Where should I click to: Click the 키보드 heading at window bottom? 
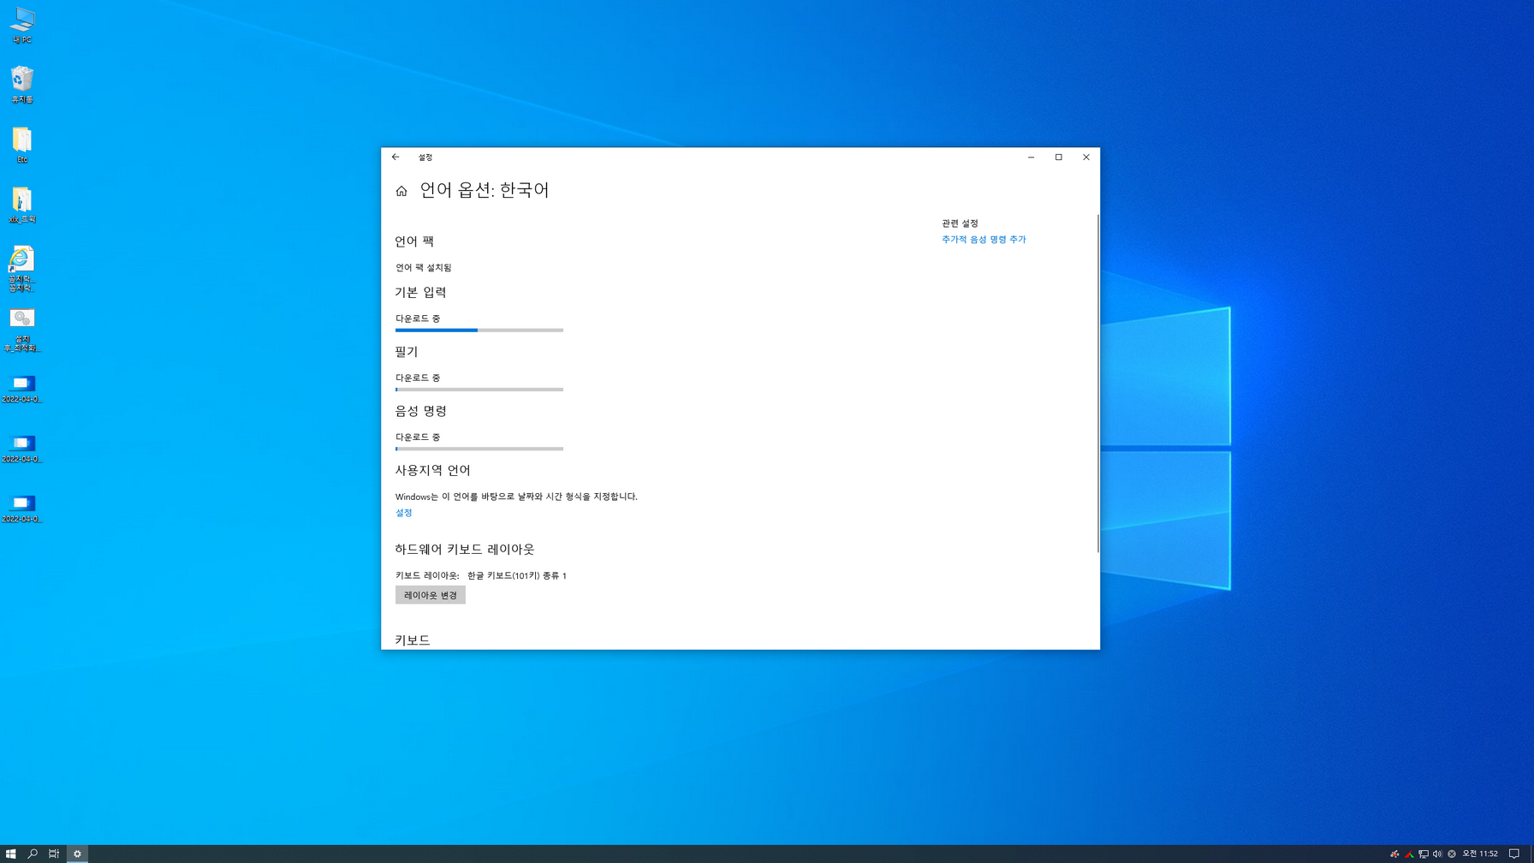coord(413,640)
